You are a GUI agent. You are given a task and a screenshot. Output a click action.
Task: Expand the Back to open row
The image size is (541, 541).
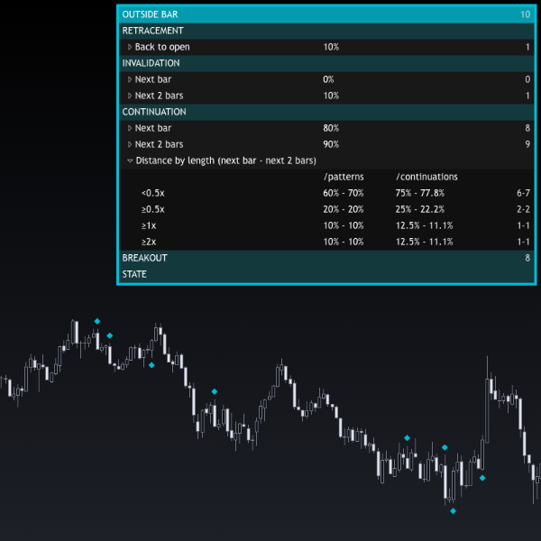[x=130, y=47]
